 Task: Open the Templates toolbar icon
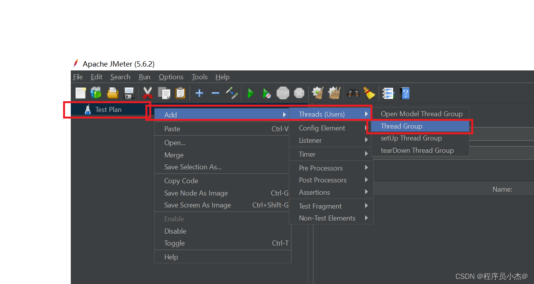pyautogui.click(x=96, y=93)
